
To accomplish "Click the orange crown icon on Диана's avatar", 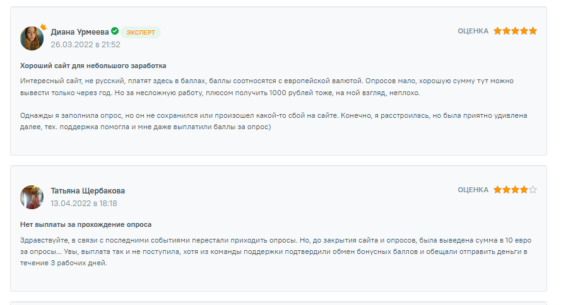I will tap(44, 27).
